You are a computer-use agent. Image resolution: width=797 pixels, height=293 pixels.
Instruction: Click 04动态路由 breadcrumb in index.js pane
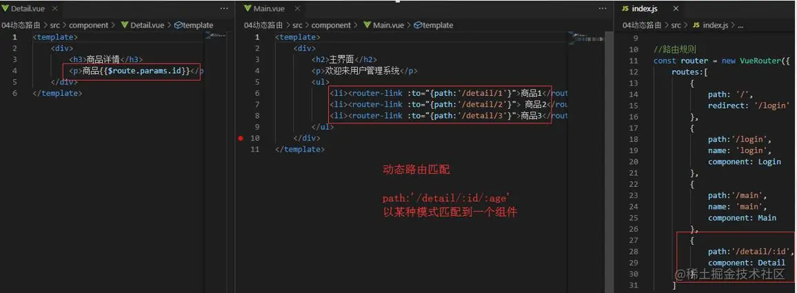642,25
